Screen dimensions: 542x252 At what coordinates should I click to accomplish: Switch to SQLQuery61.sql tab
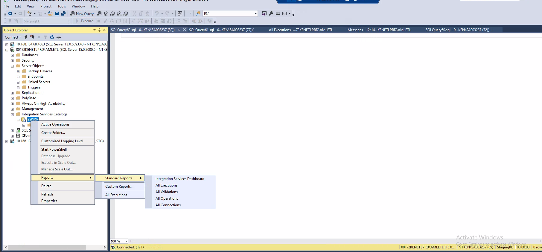221,30
